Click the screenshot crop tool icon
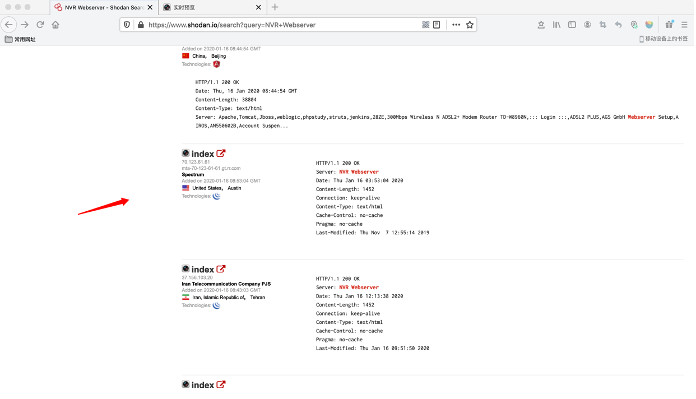Image resolution: width=696 pixels, height=399 pixels. click(x=603, y=25)
